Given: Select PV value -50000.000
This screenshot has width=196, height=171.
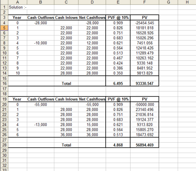Looking at the screenshot, I should pos(145,104).
